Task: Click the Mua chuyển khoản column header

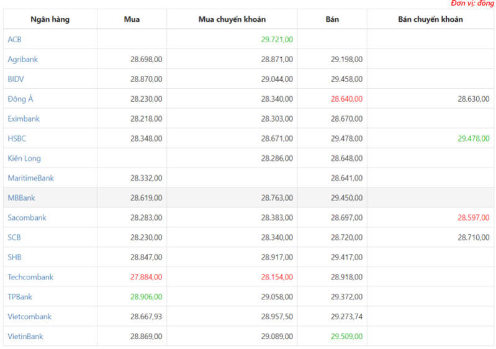Action: pos(232,19)
